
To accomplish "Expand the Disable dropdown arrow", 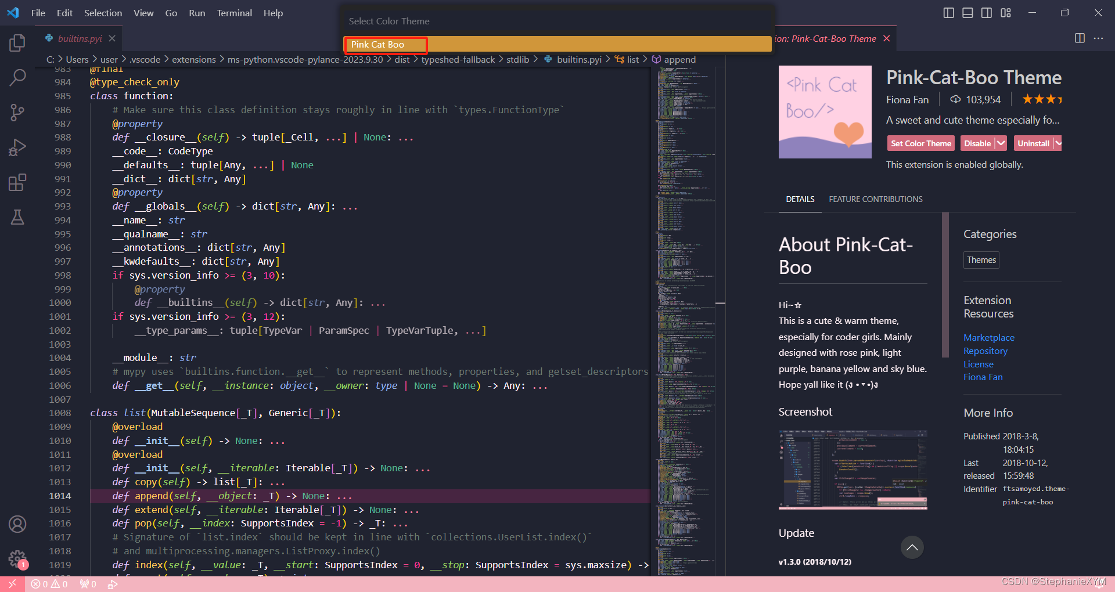I will (x=1001, y=143).
